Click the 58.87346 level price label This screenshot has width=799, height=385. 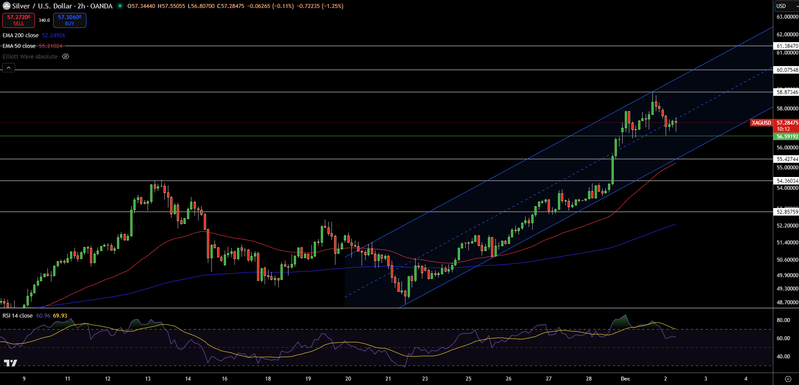787,92
